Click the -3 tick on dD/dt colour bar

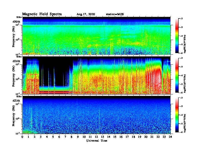(181, 67)
